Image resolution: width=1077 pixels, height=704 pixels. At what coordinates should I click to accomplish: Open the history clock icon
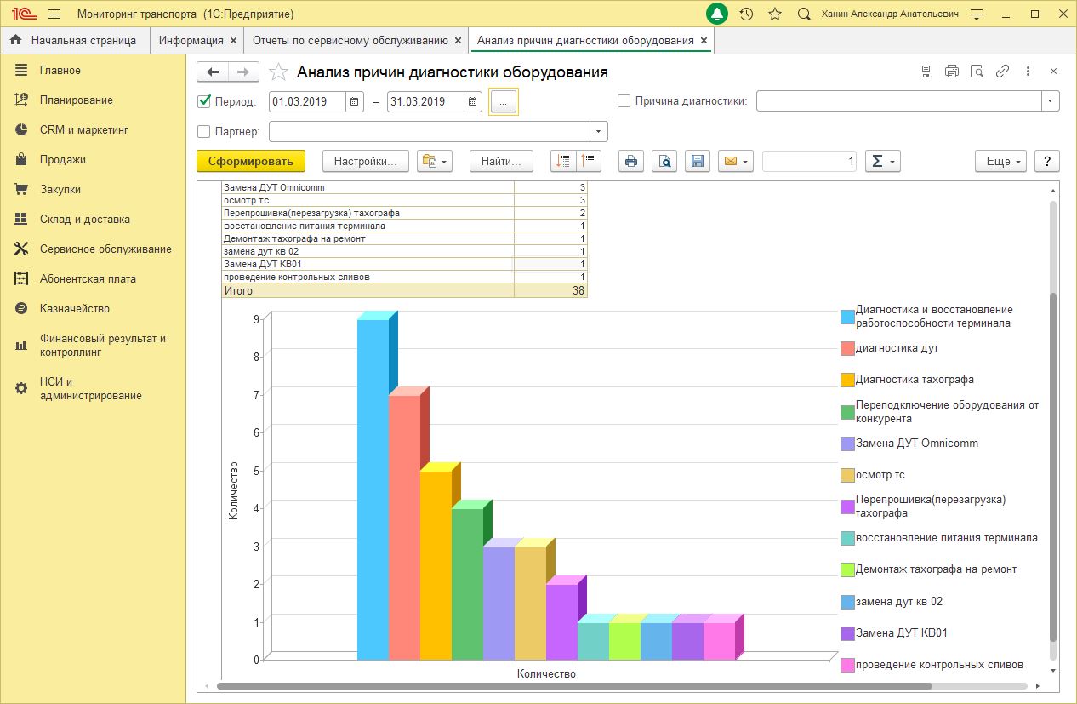[x=746, y=14]
